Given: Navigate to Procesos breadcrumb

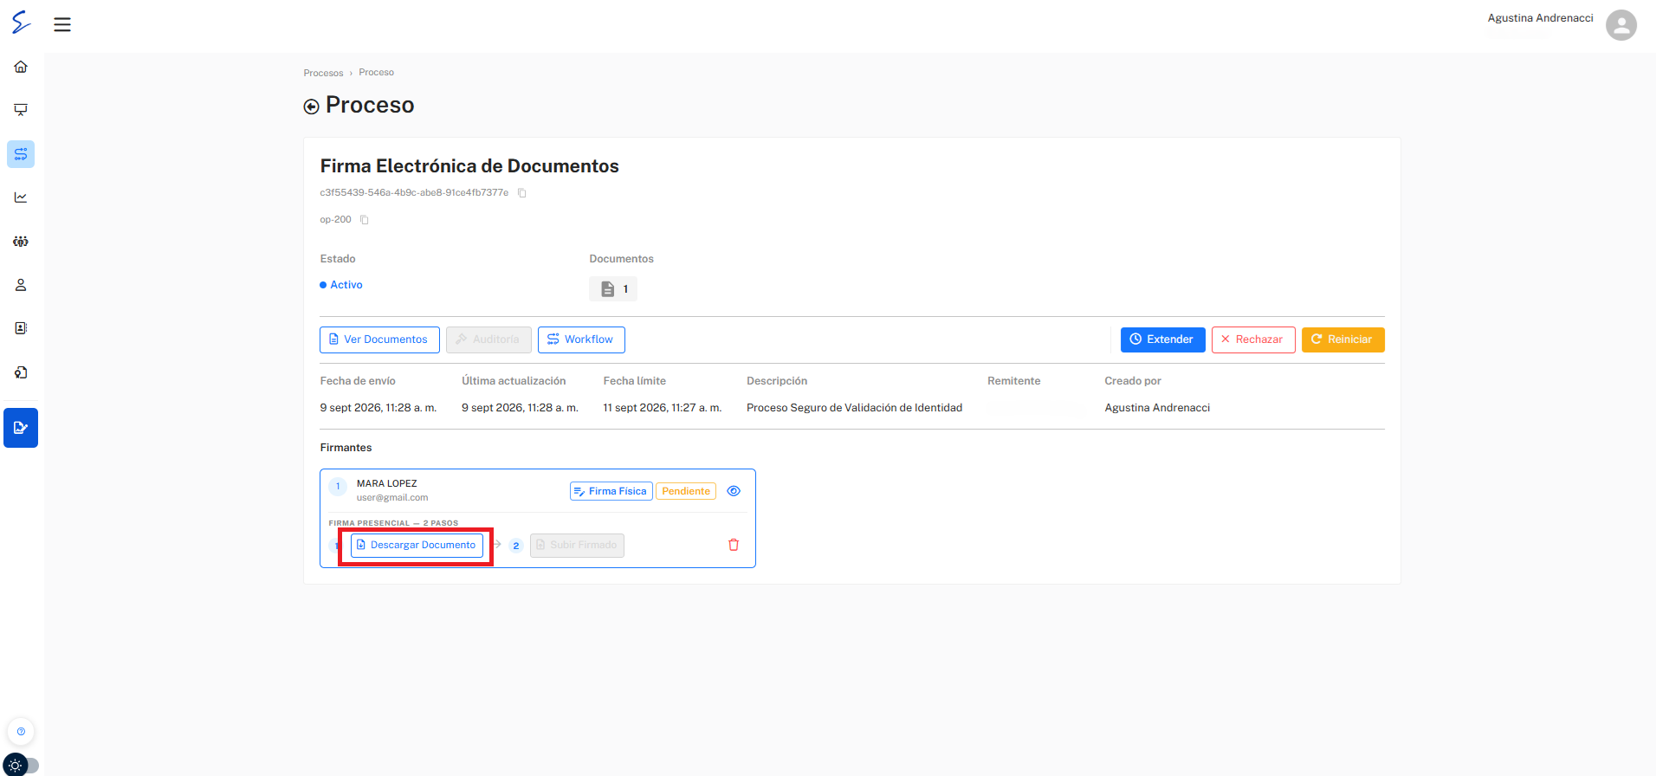Looking at the screenshot, I should [323, 73].
